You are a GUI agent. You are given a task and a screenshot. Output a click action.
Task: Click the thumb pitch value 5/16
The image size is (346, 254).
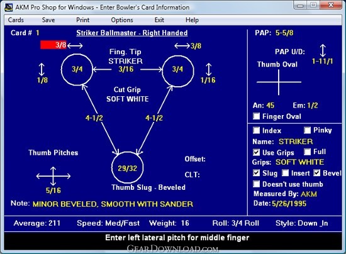point(53,190)
